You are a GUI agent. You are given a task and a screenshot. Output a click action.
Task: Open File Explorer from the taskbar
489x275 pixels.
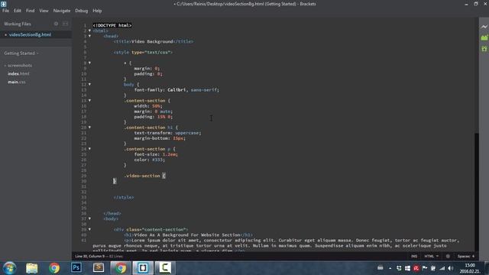tap(32, 268)
